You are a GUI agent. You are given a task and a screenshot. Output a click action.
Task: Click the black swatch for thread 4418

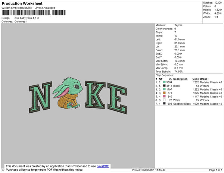point(164,86)
